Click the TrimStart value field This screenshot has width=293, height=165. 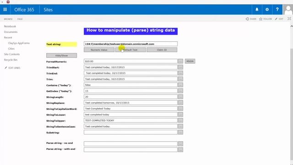(130, 67)
